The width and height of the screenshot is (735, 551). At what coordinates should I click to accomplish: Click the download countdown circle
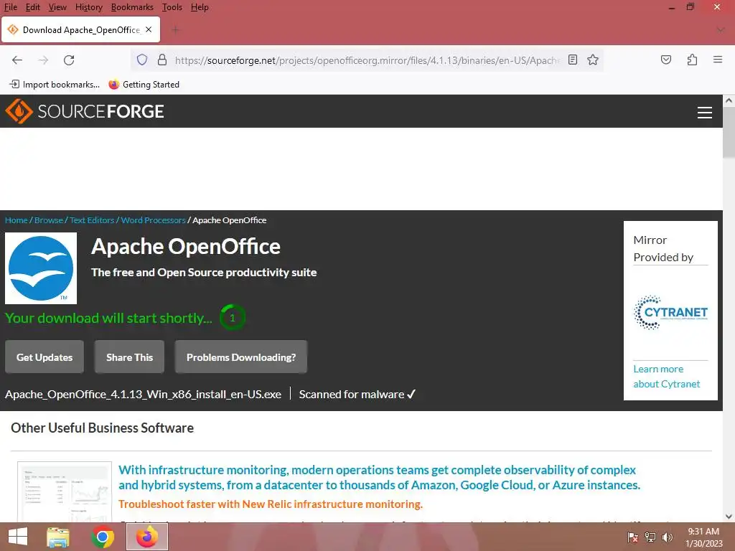click(x=233, y=318)
